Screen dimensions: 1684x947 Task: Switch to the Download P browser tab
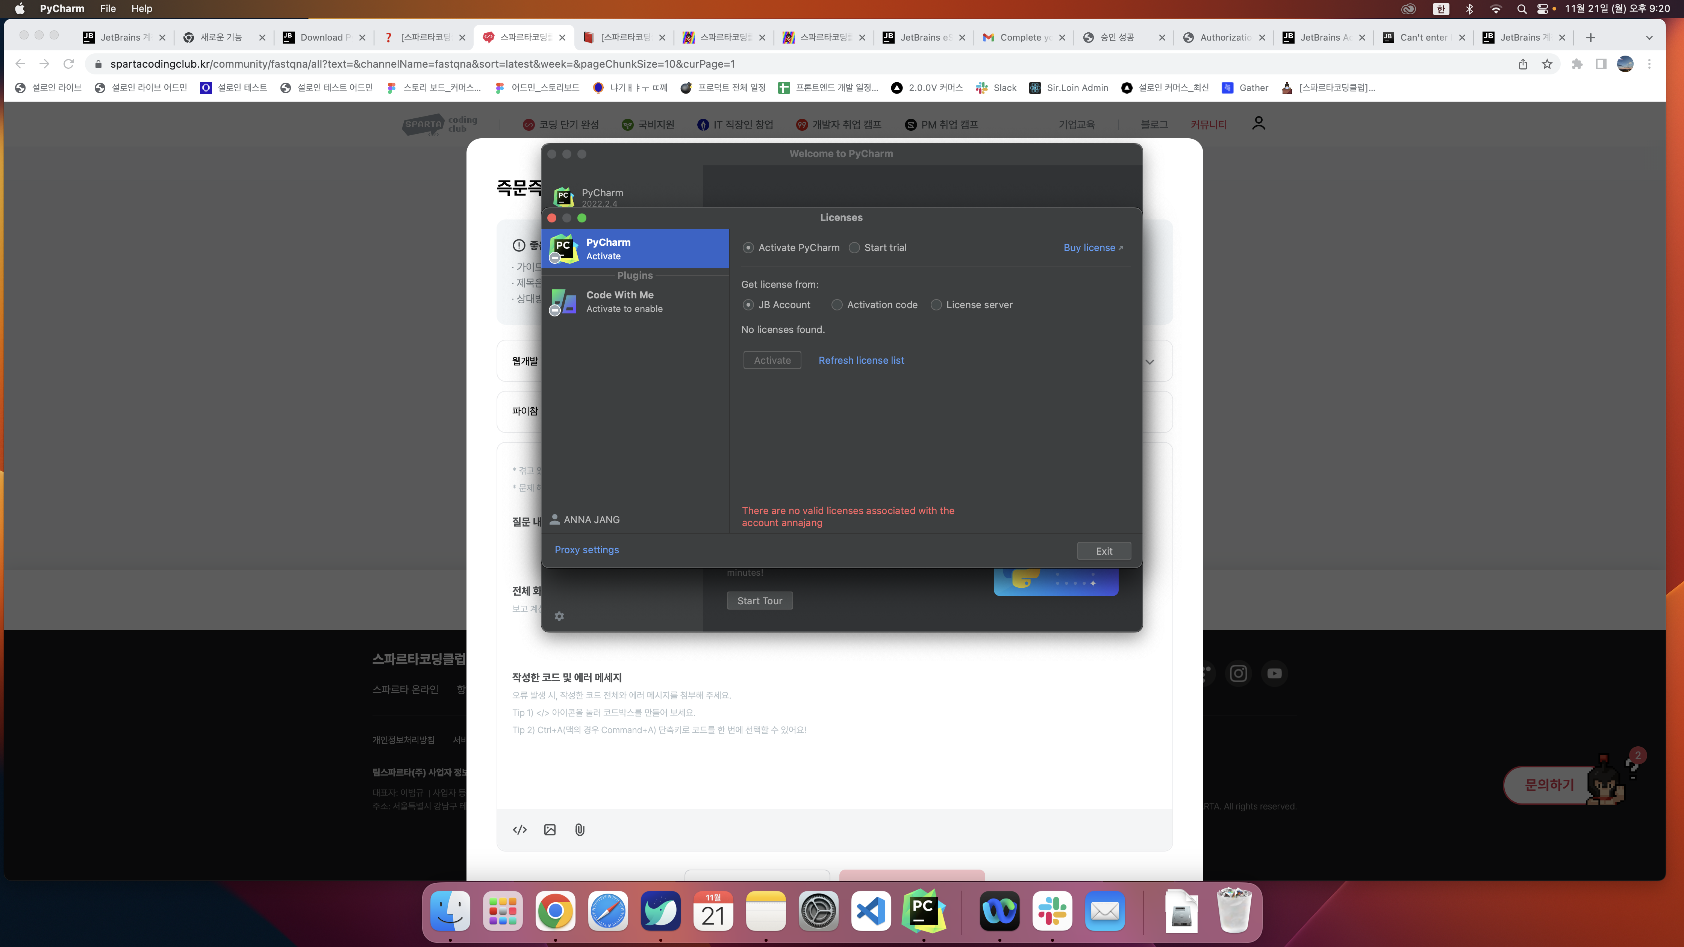[x=324, y=37]
